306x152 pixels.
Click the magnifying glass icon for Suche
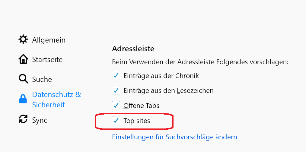tap(23, 79)
